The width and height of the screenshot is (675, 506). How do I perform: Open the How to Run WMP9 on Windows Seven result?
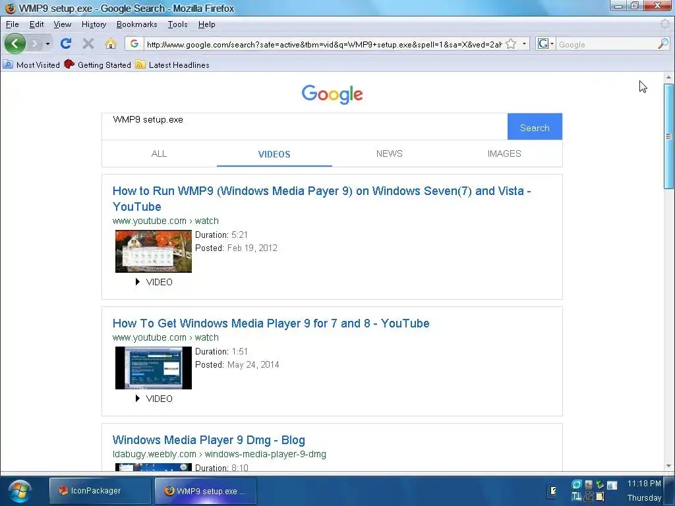point(322,199)
